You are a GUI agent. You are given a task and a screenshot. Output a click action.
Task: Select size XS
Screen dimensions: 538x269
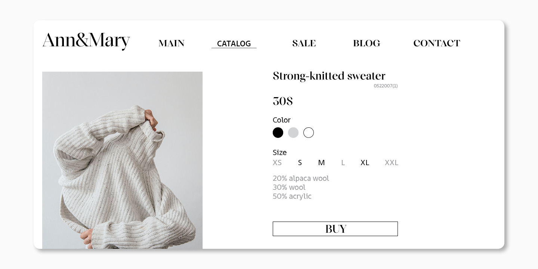[277, 163]
